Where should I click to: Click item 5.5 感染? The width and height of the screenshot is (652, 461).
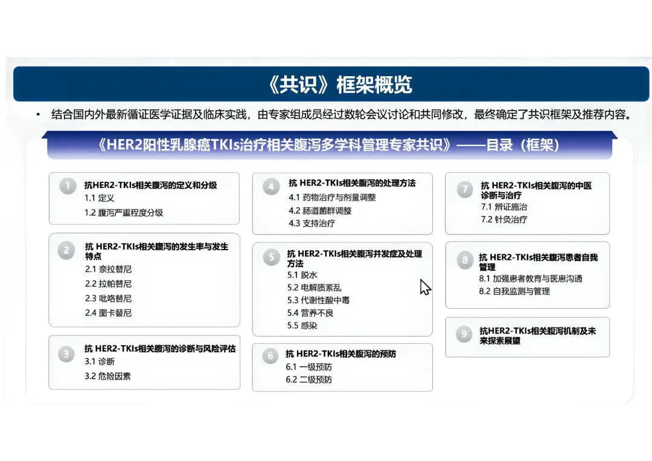[x=302, y=326]
